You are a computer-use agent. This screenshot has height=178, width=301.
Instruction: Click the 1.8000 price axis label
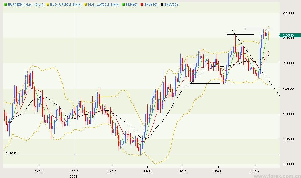coord(288,164)
